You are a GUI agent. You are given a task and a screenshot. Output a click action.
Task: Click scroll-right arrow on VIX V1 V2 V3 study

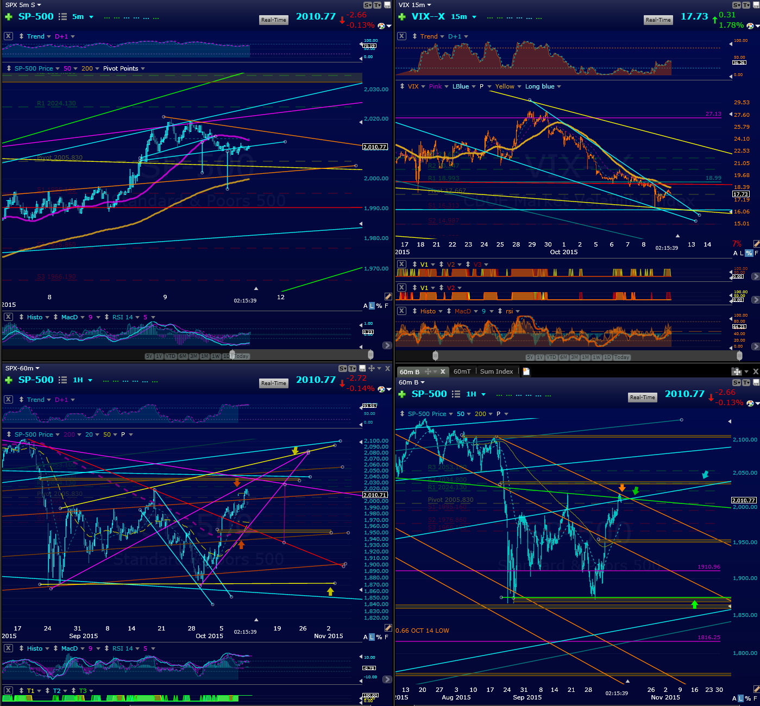(755, 276)
